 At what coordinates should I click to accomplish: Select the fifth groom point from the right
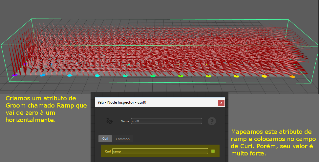click(x=181, y=76)
